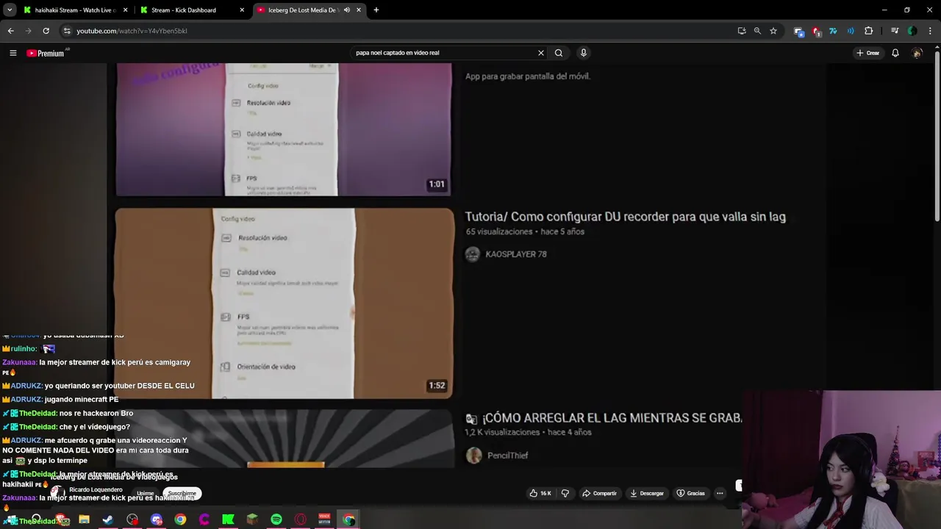
Task: Bookmark this page with the star
Action: point(773,31)
